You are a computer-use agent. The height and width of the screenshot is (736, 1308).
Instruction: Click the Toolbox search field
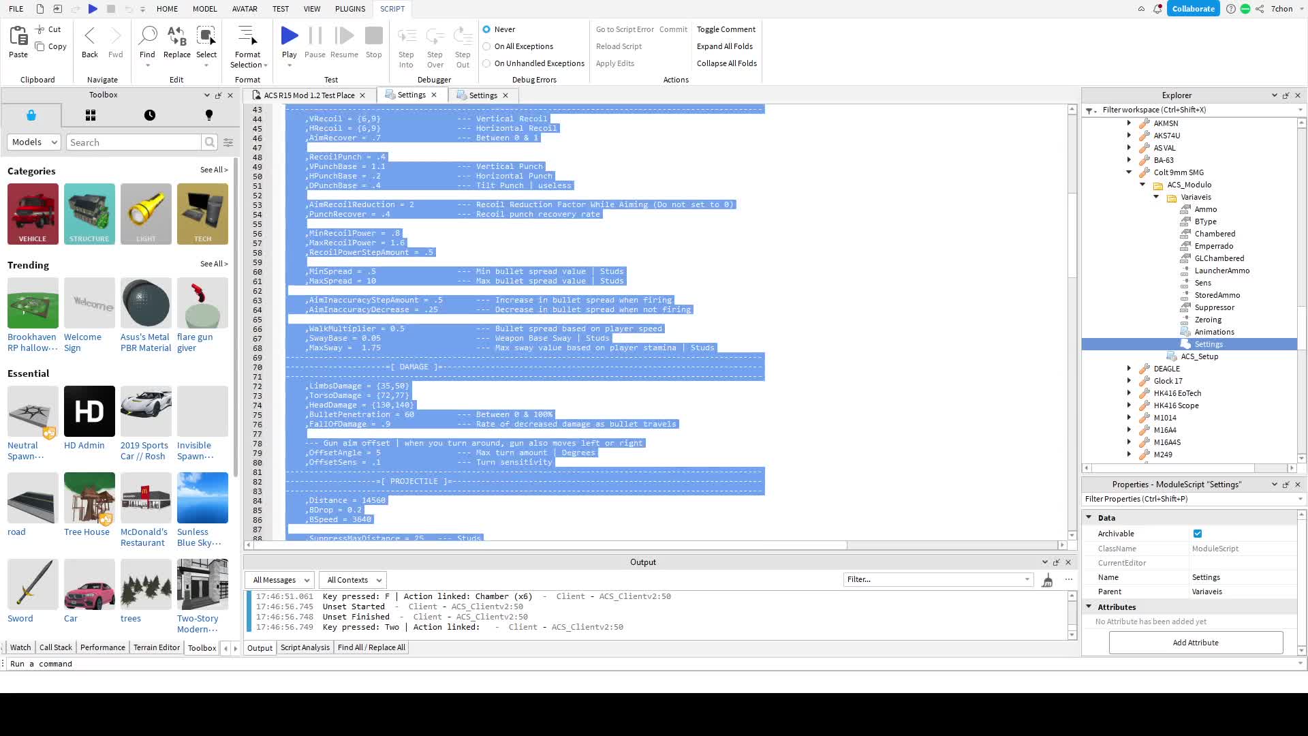pyautogui.click(x=134, y=142)
